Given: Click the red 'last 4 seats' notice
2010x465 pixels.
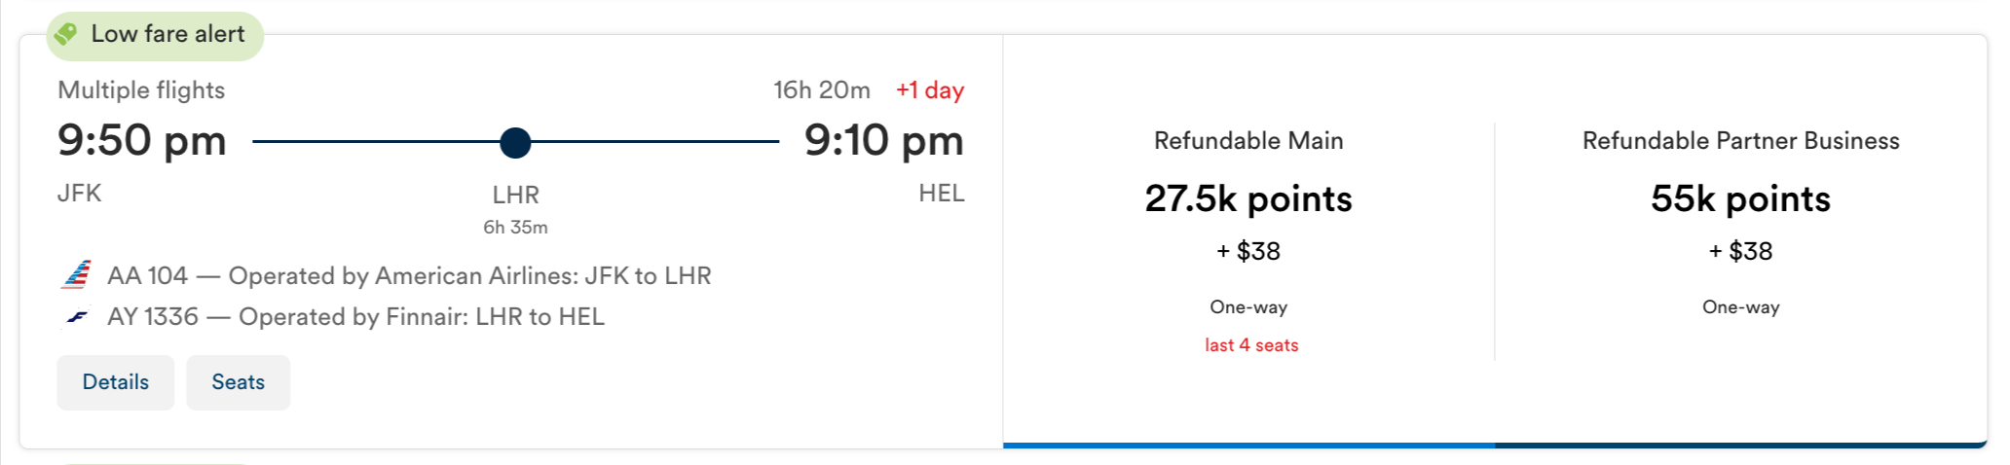Looking at the screenshot, I should pos(1251,345).
